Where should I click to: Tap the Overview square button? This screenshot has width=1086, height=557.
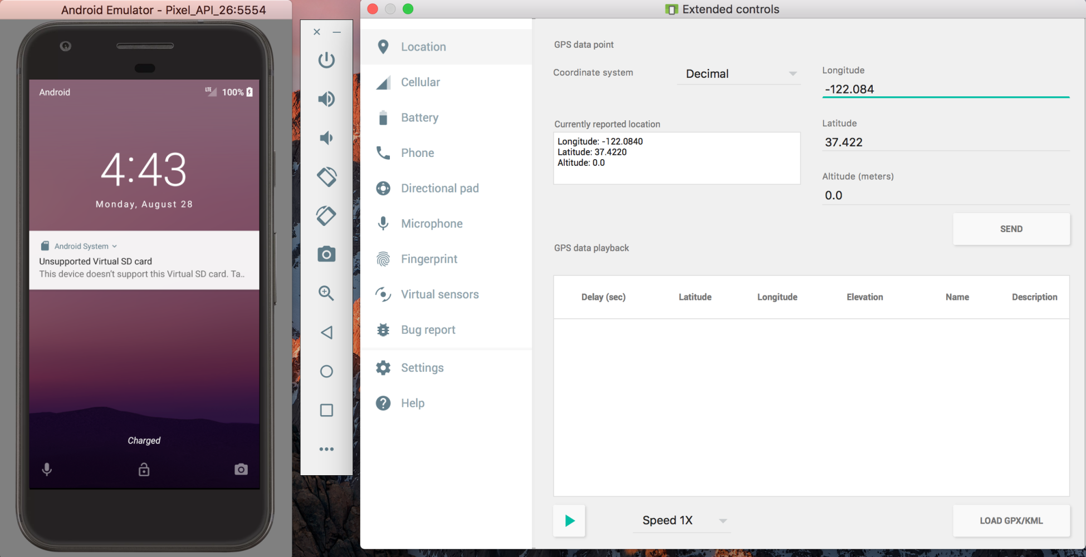tap(326, 410)
